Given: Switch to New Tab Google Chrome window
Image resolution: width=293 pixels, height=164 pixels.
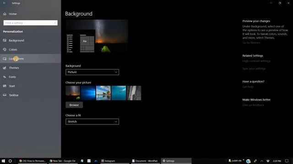Looking at the screenshot, I should tap(63, 161).
